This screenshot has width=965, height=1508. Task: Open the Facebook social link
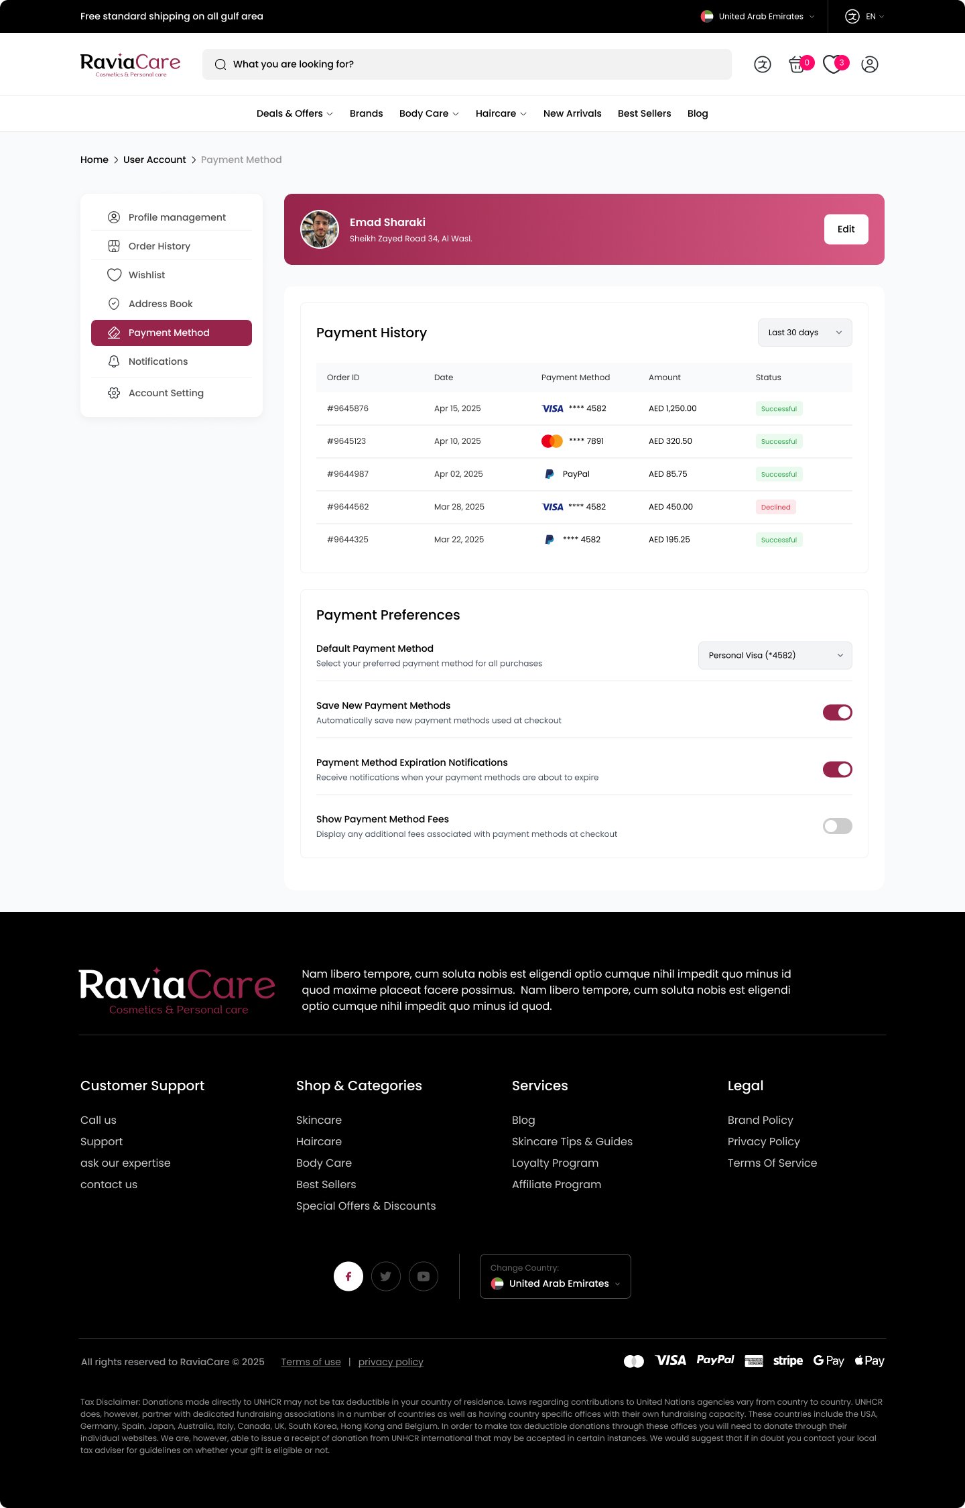pyautogui.click(x=348, y=1276)
